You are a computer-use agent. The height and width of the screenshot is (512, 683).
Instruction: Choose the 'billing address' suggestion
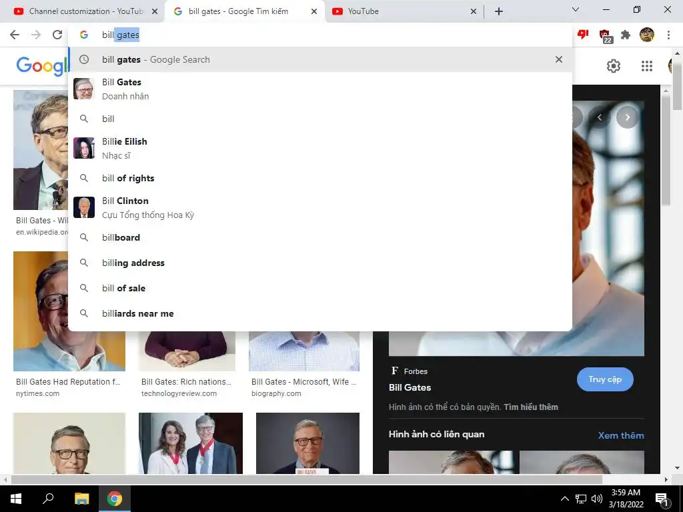point(320,263)
